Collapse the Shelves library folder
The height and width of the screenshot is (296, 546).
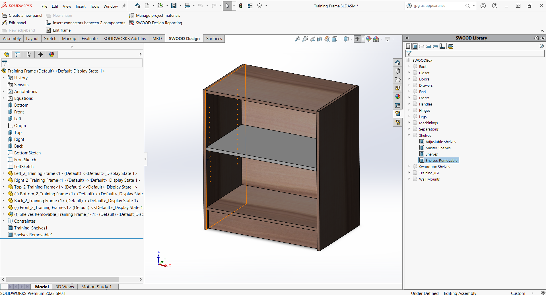[x=409, y=135]
